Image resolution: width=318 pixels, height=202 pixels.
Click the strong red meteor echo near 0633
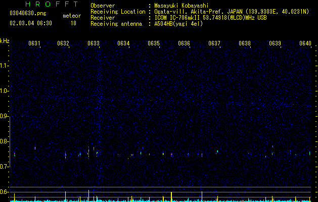88,153
